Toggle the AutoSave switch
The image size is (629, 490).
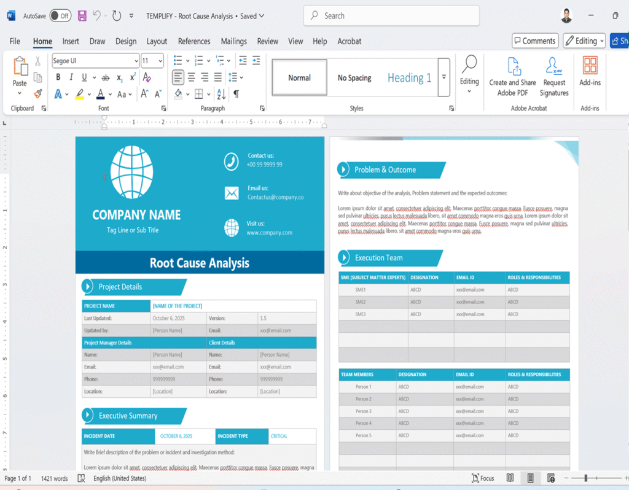click(x=60, y=16)
